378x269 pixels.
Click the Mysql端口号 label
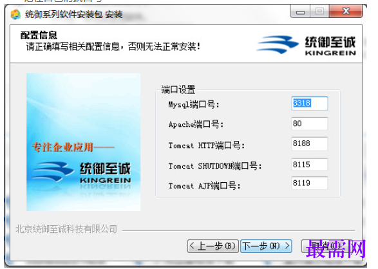pos(194,104)
